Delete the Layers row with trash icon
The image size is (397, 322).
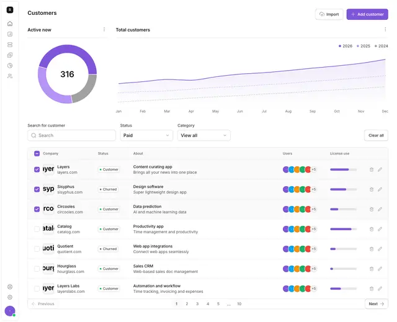(x=372, y=169)
